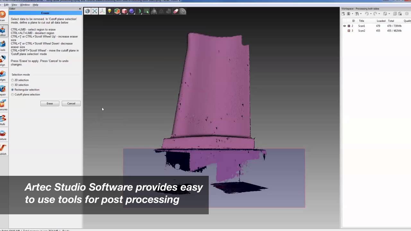Sort by the Loaded column header

coord(381,21)
